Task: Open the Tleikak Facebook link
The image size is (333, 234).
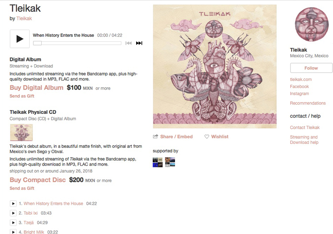Action: [299, 87]
